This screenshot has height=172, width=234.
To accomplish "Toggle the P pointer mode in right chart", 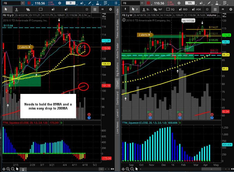I will [x=135, y=9].
